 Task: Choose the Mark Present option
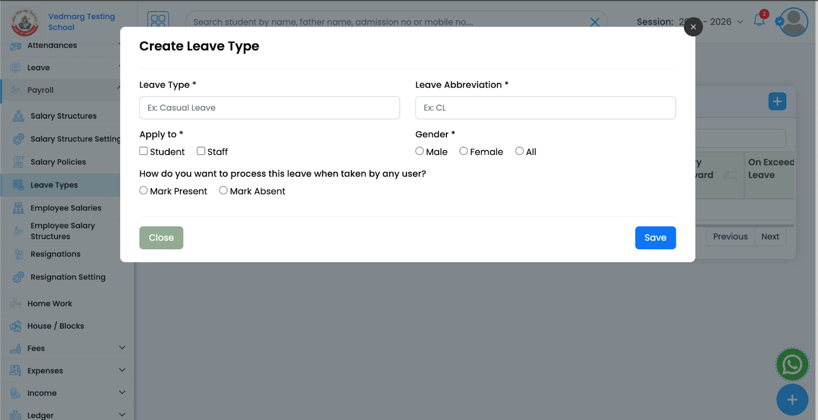point(144,190)
